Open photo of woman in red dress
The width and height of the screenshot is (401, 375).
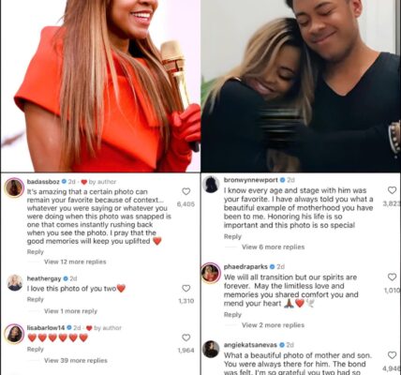pos(100,85)
